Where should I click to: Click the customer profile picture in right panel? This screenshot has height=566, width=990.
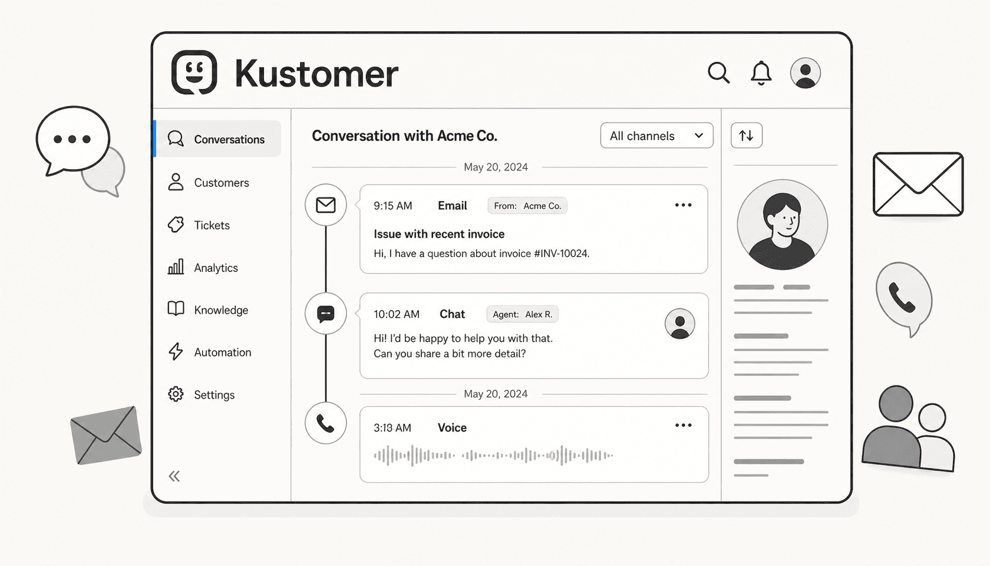(x=782, y=224)
